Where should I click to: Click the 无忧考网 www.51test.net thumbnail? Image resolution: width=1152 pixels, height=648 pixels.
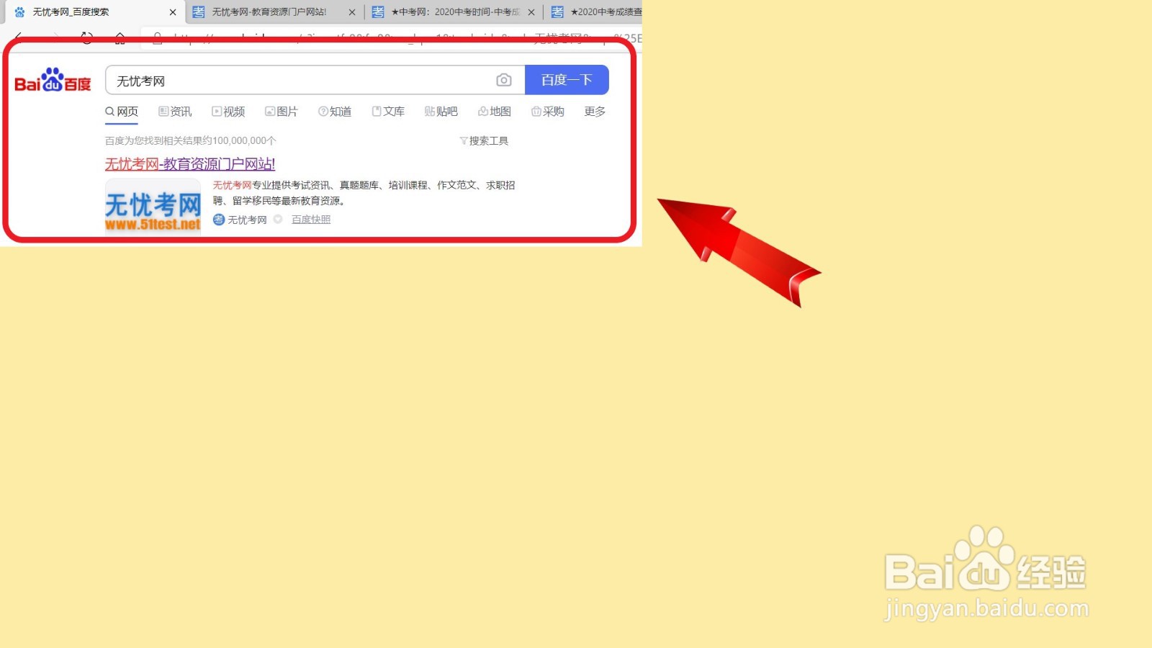[153, 207]
